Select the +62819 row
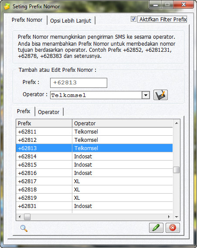This screenshot has width=197, height=248. click(x=94, y=198)
